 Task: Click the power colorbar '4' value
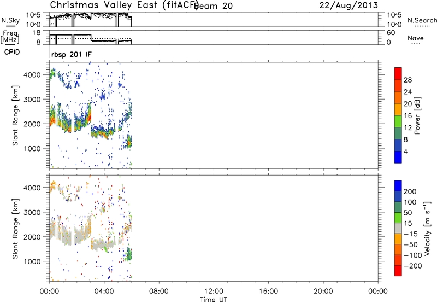pyautogui.click(x=406, y=151)
